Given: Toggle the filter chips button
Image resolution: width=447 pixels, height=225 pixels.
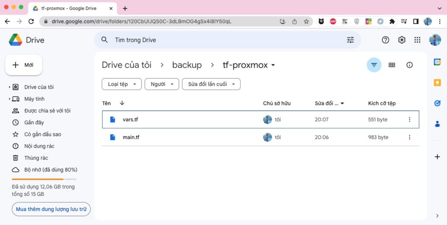Looking at the screenshot, I should (374, 65).
